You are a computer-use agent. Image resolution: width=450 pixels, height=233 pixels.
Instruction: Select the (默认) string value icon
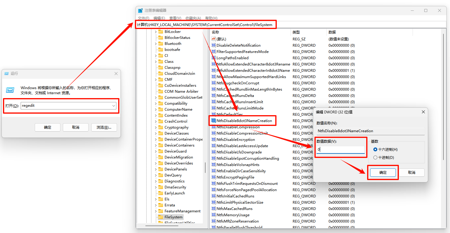tap(213, 39)
